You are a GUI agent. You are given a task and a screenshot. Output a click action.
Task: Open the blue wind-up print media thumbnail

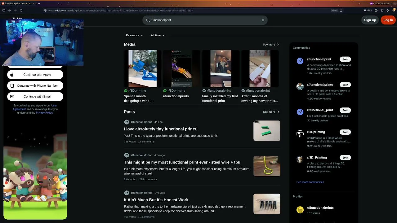(143, 69)
